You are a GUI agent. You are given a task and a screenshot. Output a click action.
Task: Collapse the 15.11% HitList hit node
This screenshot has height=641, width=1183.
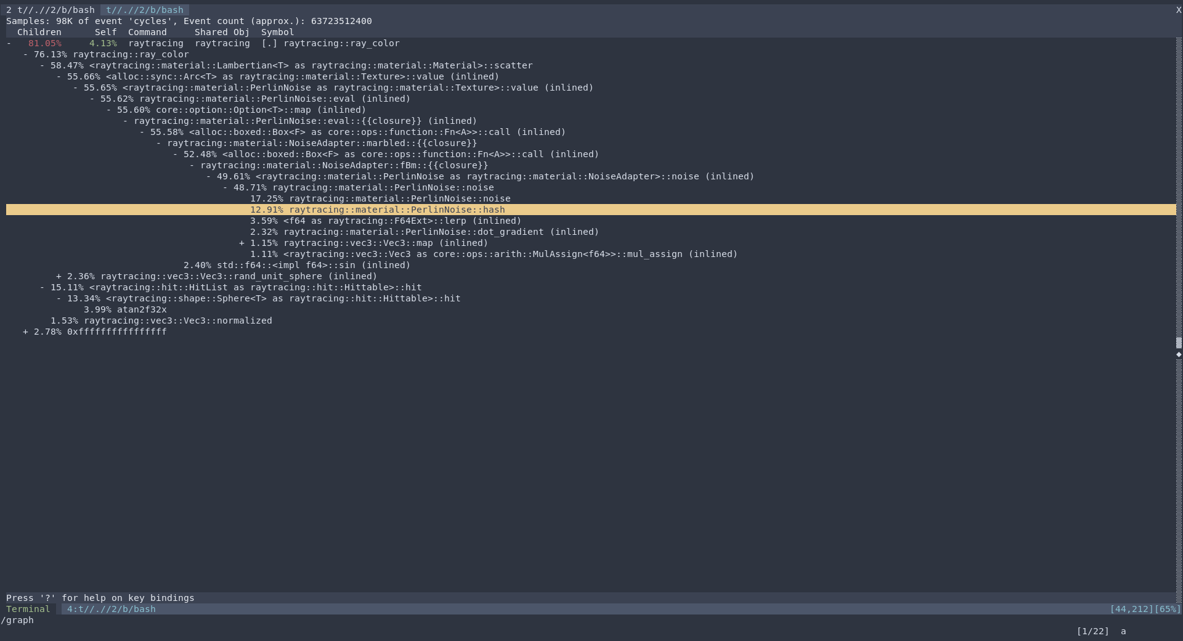point(42,288)
